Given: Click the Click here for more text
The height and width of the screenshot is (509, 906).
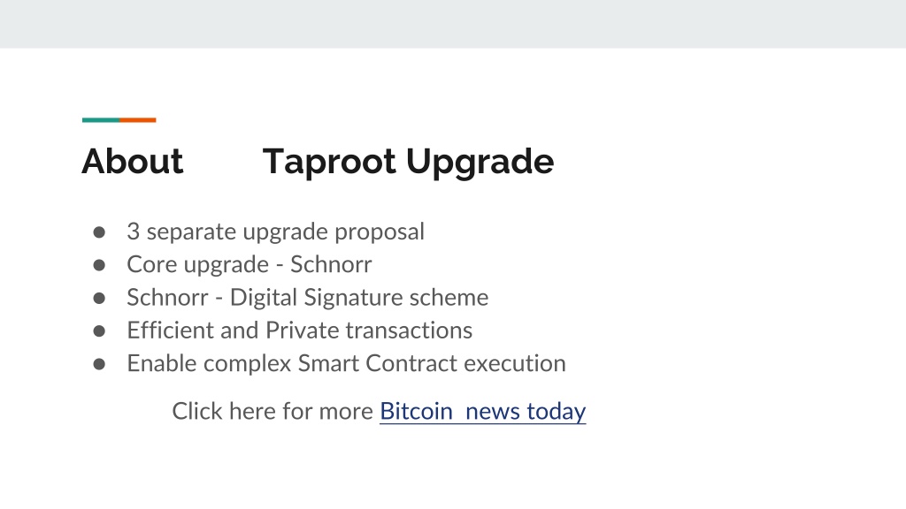Looking at the screenshot, I should (x=273, y=412).
